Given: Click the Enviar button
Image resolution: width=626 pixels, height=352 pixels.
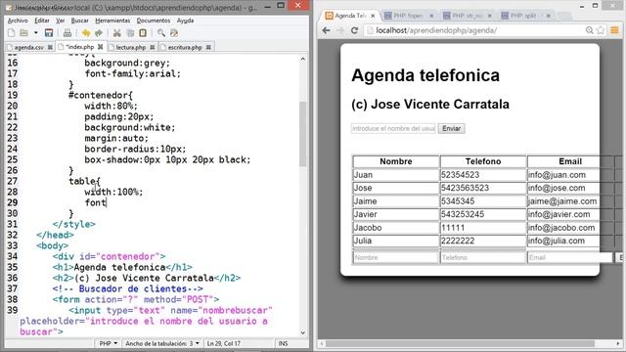Looking at the screenshot, I should [452, 128].
